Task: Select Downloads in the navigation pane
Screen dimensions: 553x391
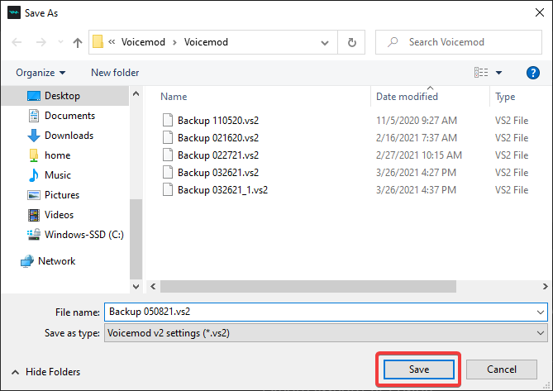Action: pyautogui.click(x=65, y=136)
